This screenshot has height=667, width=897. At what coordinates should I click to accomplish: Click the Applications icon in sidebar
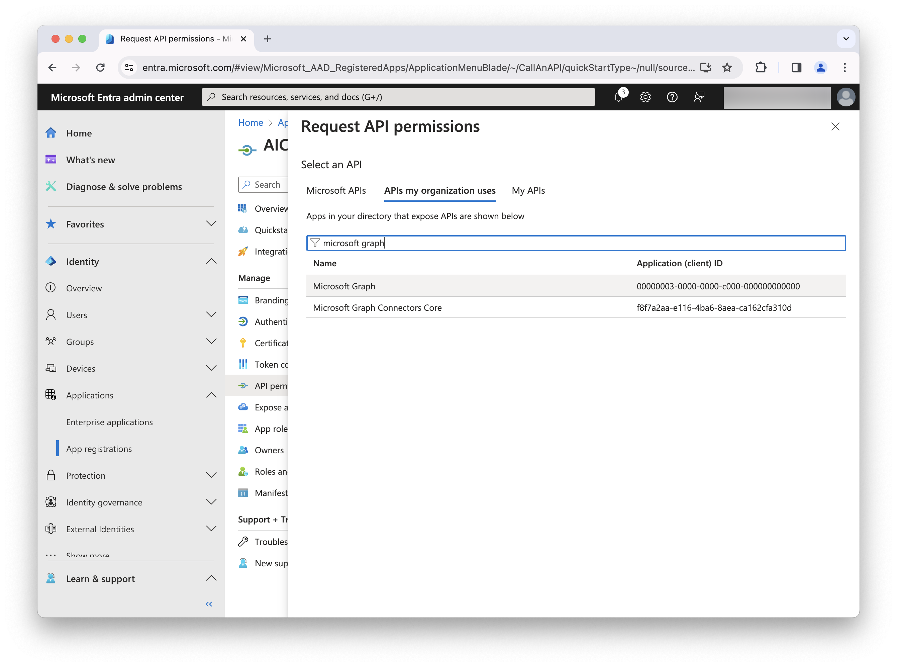click(53, 394)
